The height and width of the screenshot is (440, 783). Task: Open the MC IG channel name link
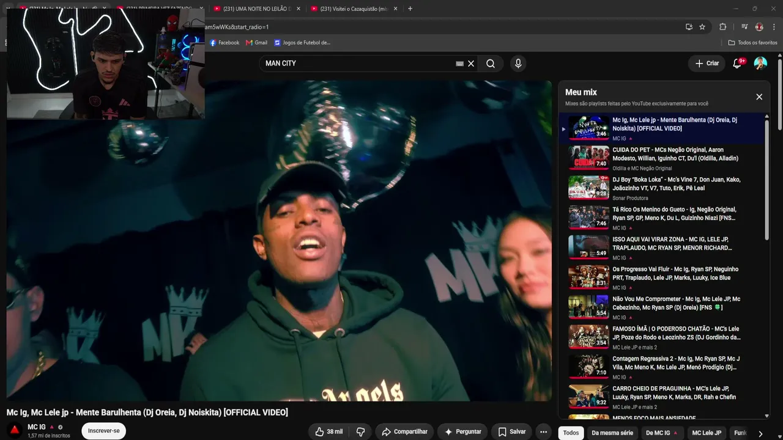pos(37,427)
